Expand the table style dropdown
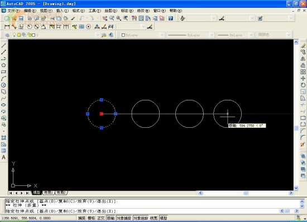This screenshot has height=222, width=307. pos(291,18)
